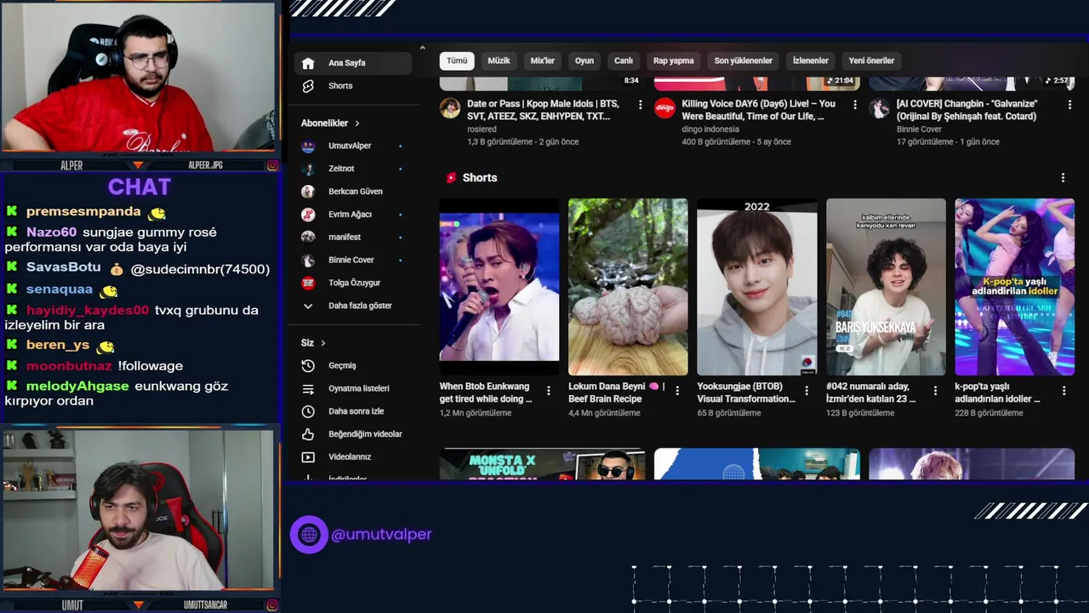Open Videolarınız play icon
The width and height of the screenshot is (1089, 613).
(x=308, y=457)
